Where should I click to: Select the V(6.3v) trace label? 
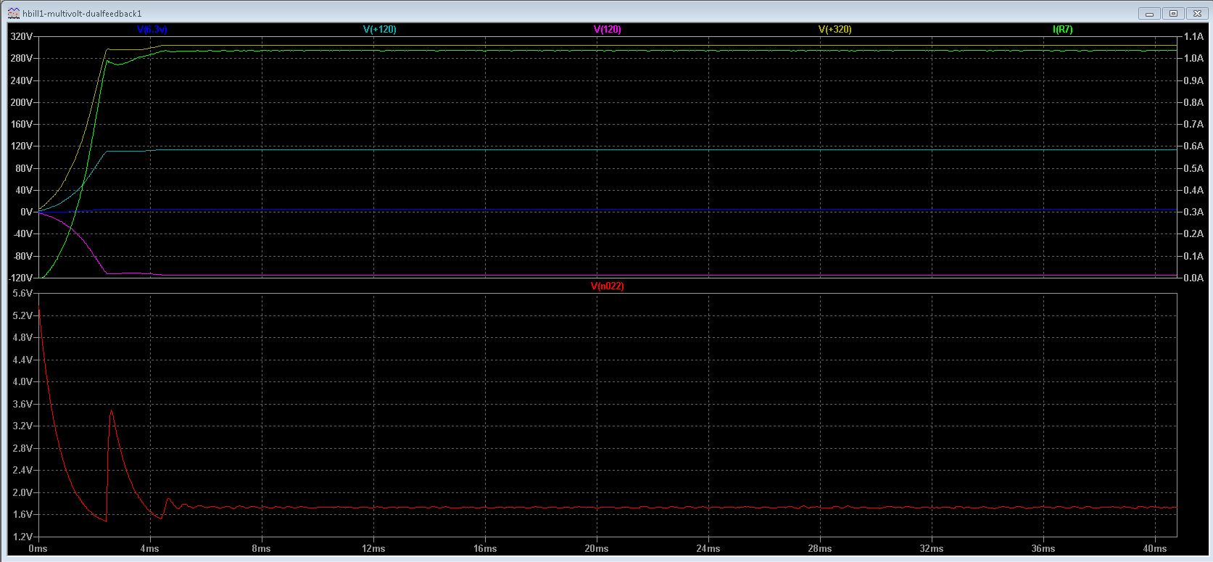tap(152, 30)
